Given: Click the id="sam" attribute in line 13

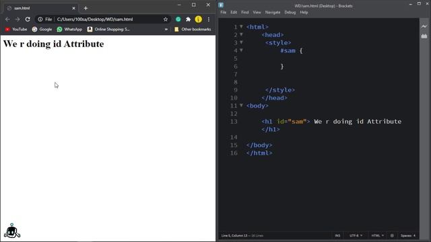Looking at the screenshot, I should 291,121.
